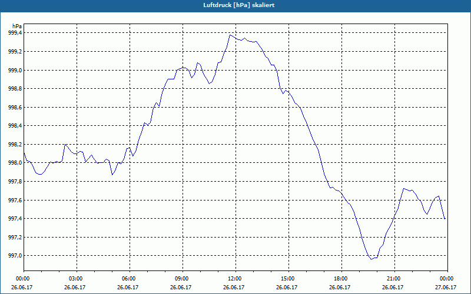This screenshot has height=294, width=471.
Task: Click the pressure curve's highest peak
Action: [x=230, y=35]
